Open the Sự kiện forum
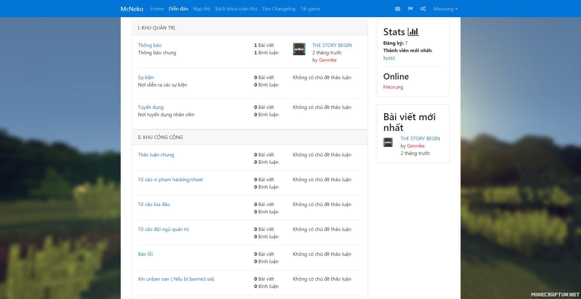Image resolution: width=581 pixels, height=299 pixels. tap(146, 78)
